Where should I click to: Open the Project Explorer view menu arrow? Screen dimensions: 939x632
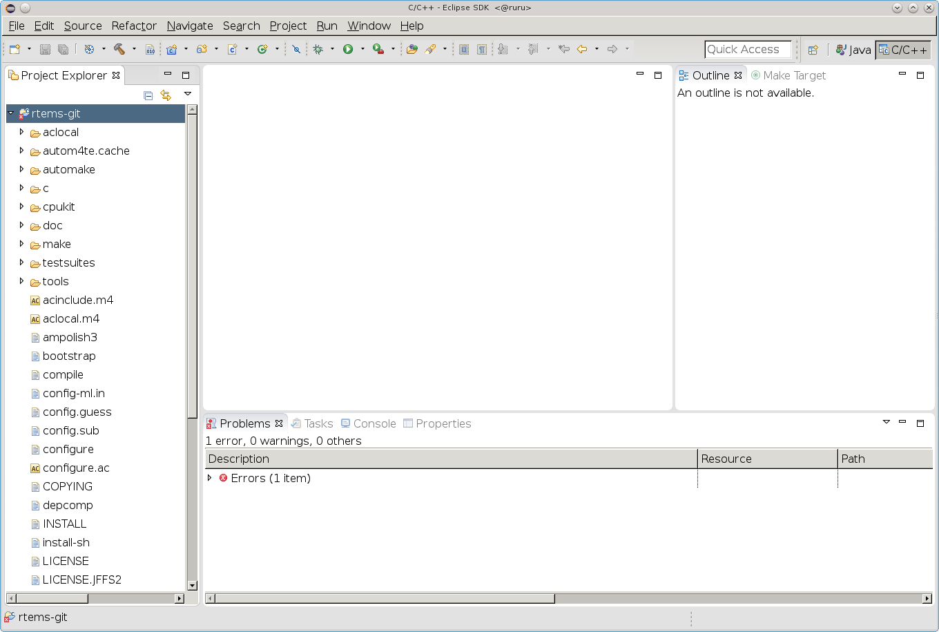[x=187, y=95]
